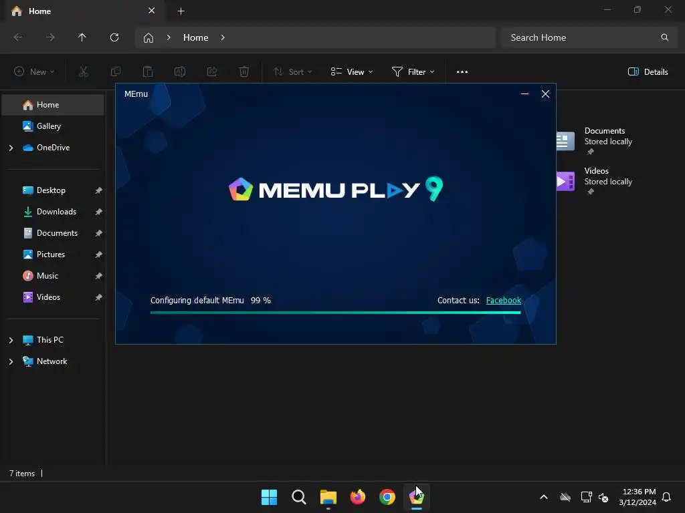Click the pin icon next to Desktop
This screenshot has height=513, width=685.
(x=99, y=190)
